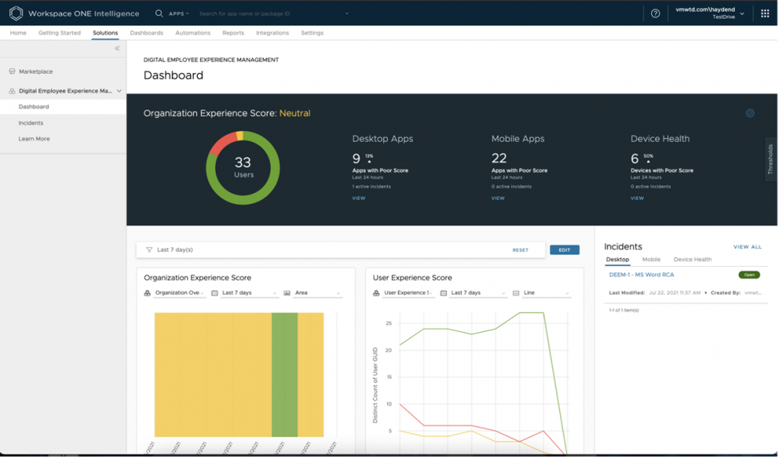Screen dimensions: 779x459
Task: Click the Marketplace icon in the sidebar
Action: coord(12,71)
